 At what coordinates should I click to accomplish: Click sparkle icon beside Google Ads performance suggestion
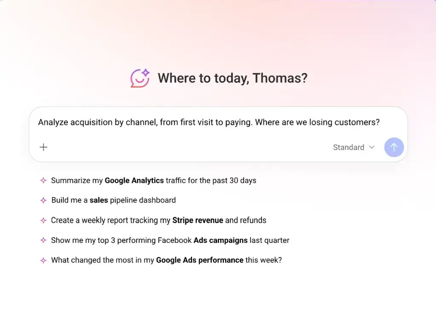click(43, 260)
